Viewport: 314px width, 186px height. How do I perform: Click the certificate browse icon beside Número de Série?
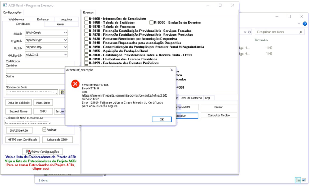pyautogui.click(x=62, y=92)
